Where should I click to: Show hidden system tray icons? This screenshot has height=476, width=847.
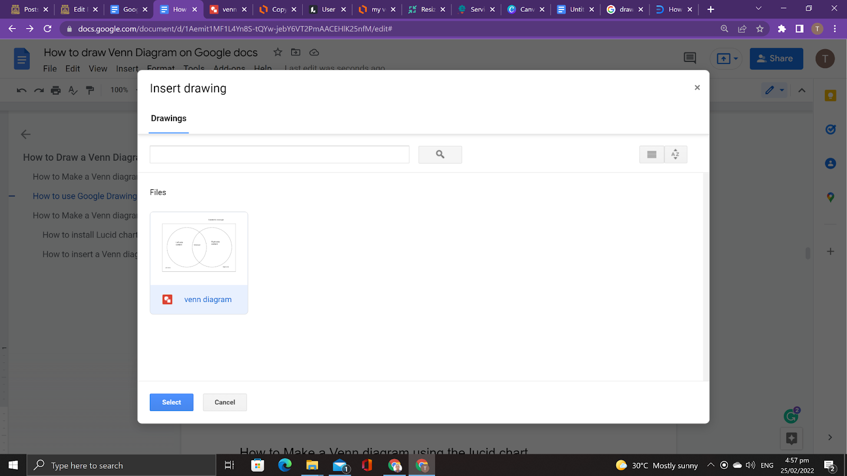pos(710,465)
